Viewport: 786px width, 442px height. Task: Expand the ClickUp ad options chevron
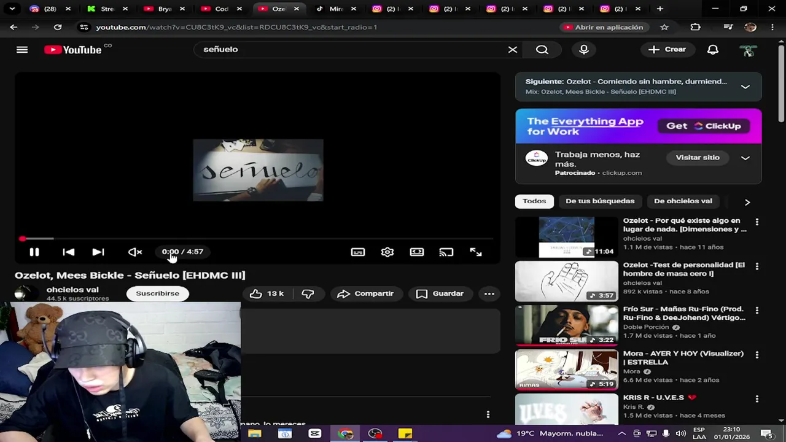pos(745,158)
